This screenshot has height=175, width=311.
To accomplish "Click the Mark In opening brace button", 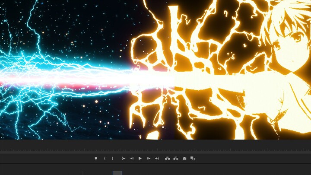I will [105, 158].
